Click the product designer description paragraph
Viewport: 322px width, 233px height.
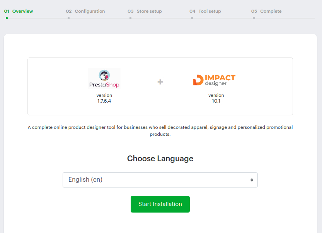pyautogui.click(x=160, y=131)
